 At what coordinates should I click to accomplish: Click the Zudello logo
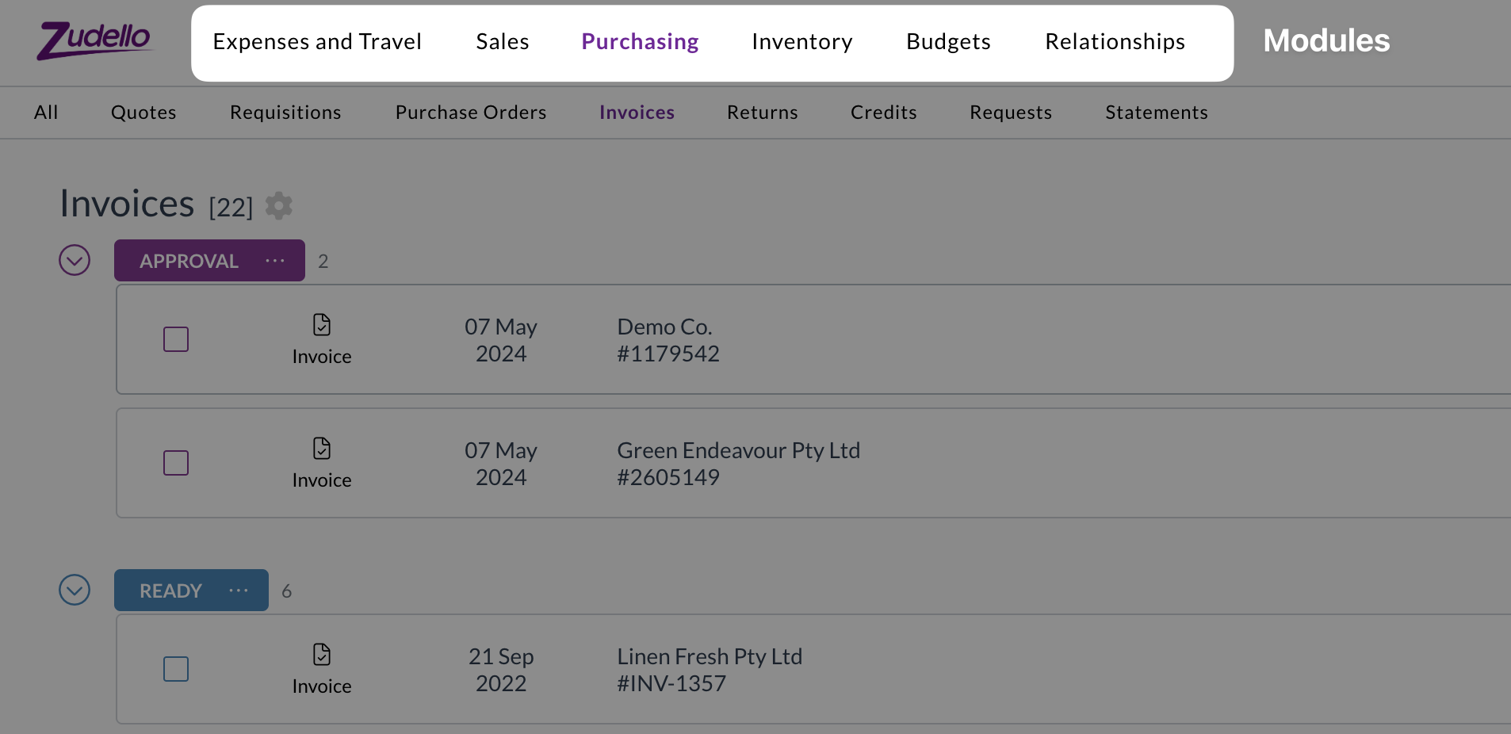pos(94,40)
